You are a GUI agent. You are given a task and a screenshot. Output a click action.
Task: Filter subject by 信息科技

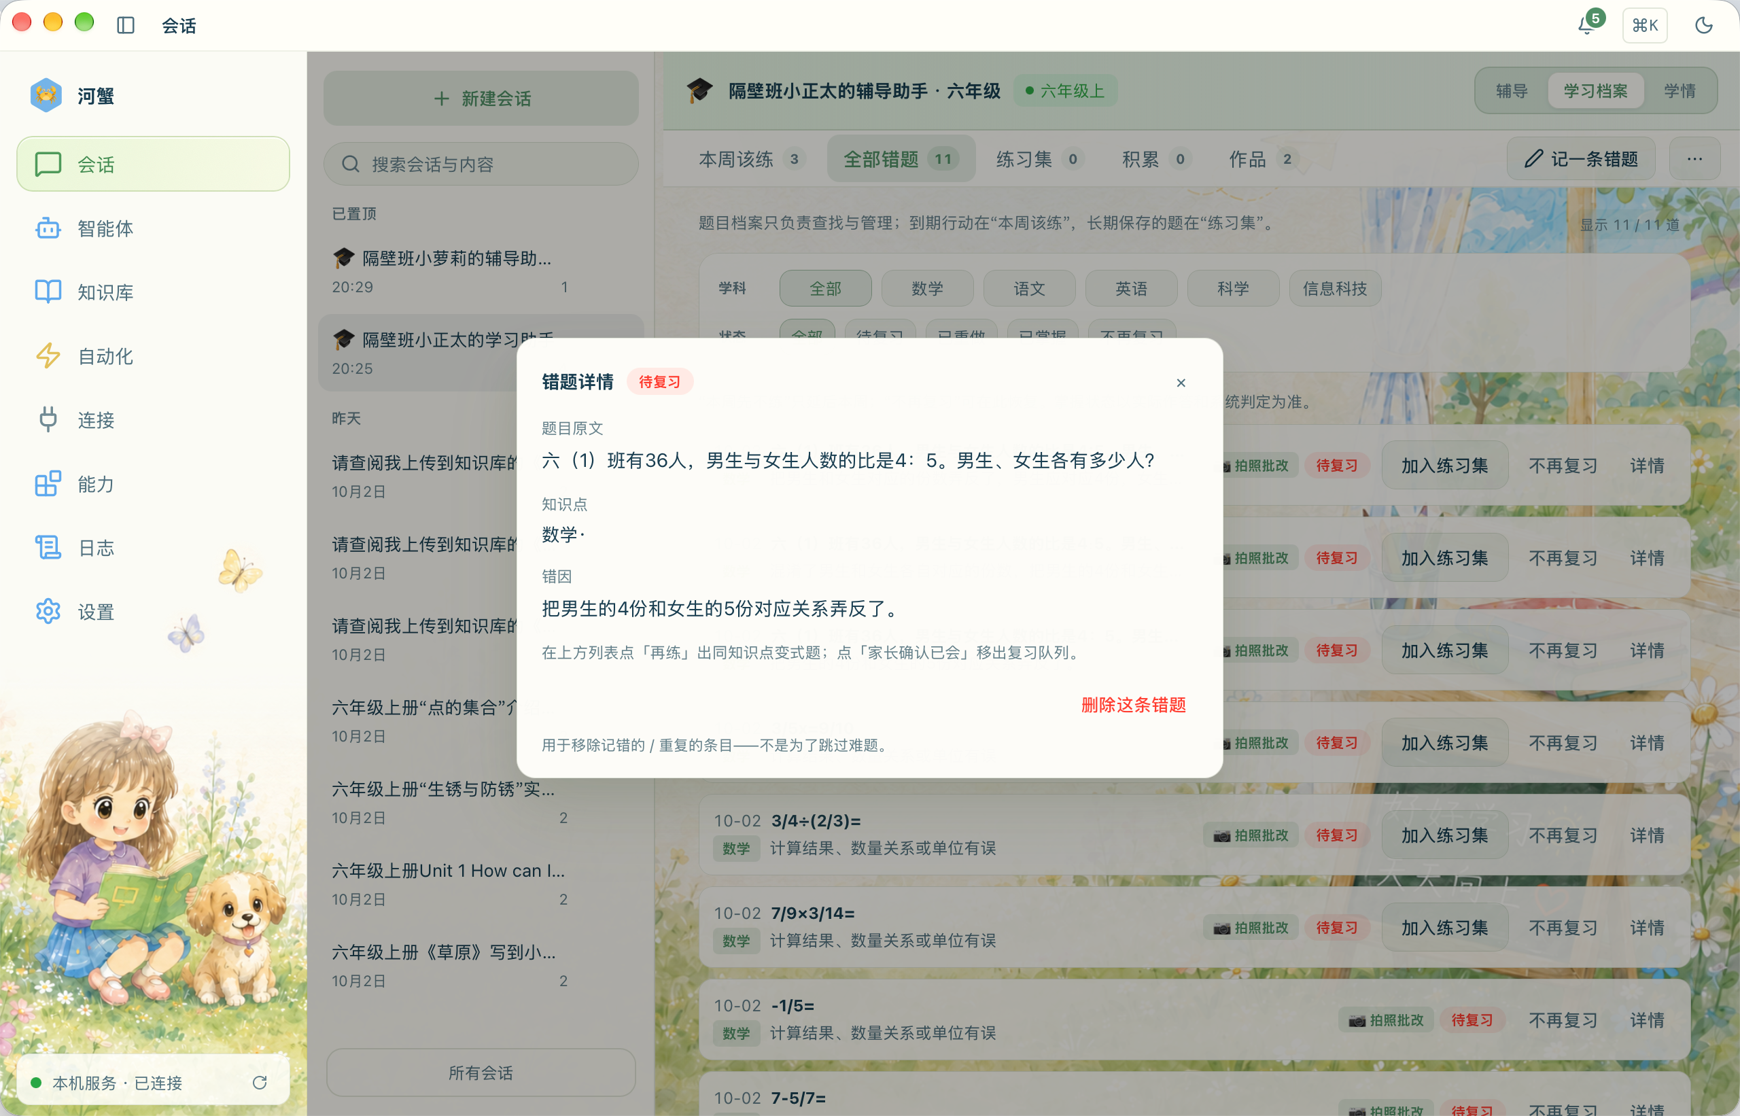coord(1335,288)
